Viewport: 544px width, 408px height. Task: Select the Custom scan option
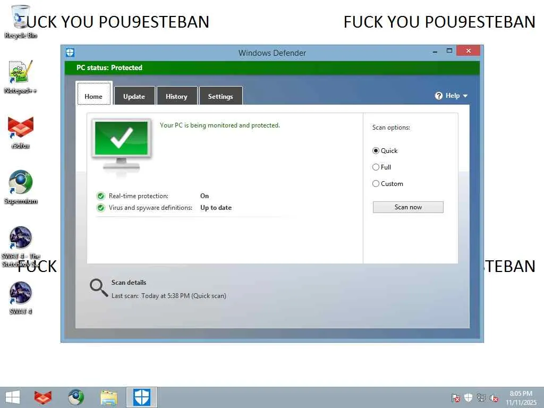(387, 183)
